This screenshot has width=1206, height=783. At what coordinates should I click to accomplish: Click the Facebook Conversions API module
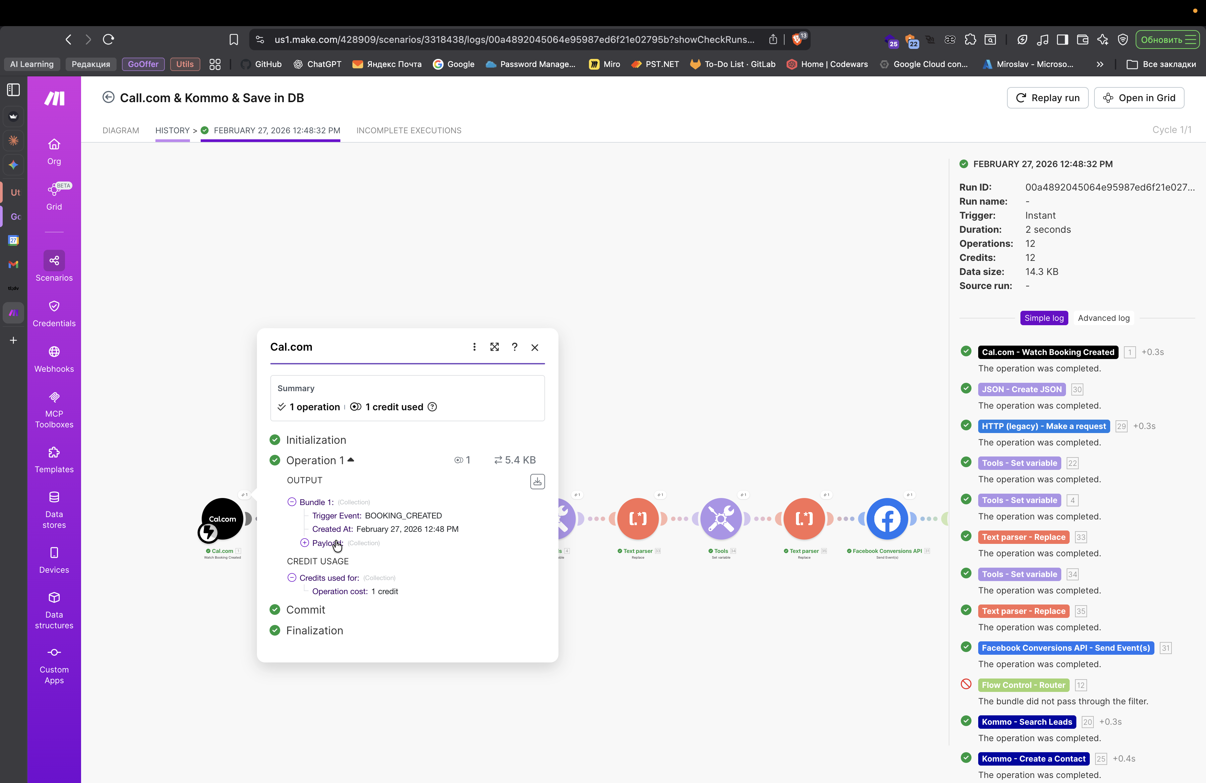(887, 519)
